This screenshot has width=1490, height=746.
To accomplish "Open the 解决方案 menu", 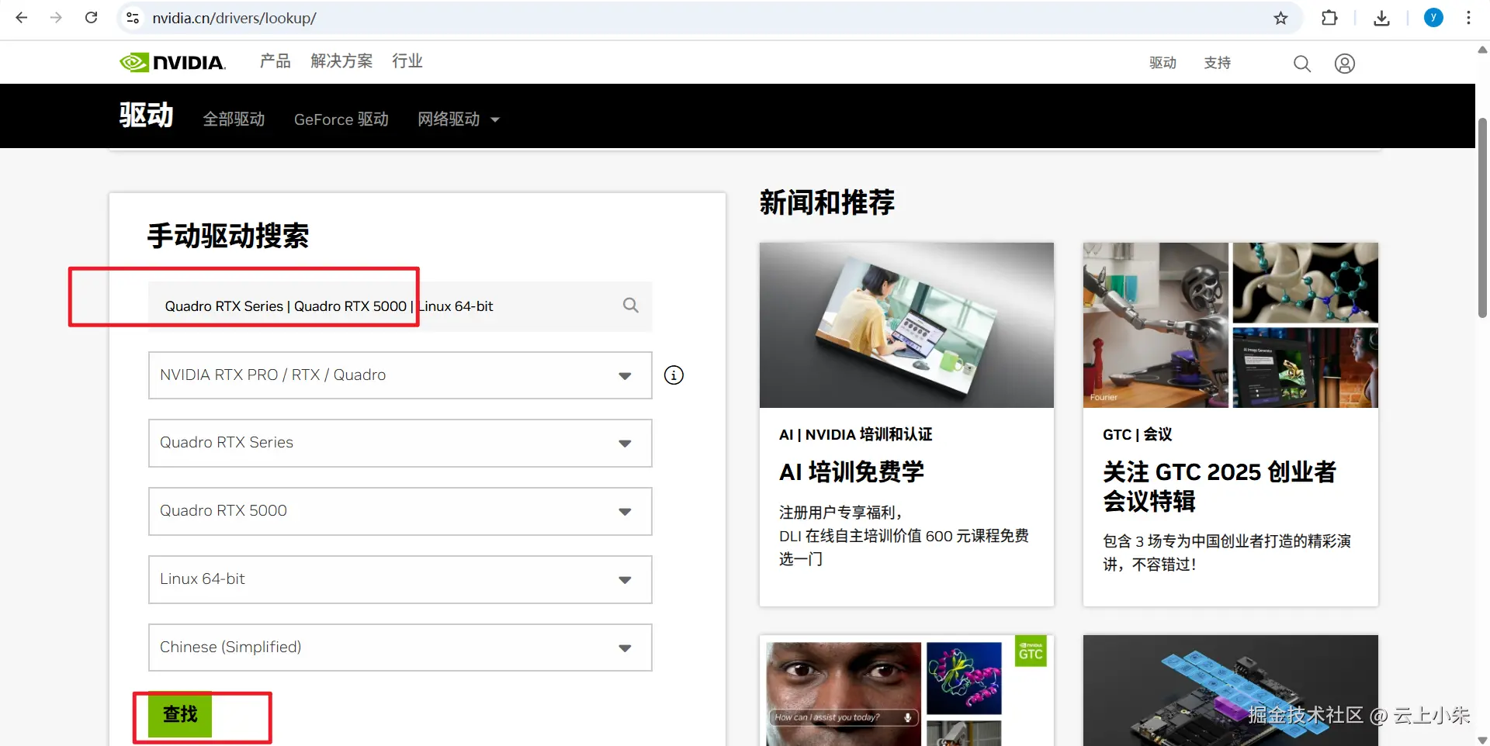I will pos(341,61).
